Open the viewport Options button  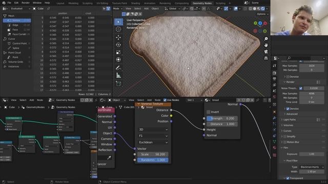click(x=262, y=14)
